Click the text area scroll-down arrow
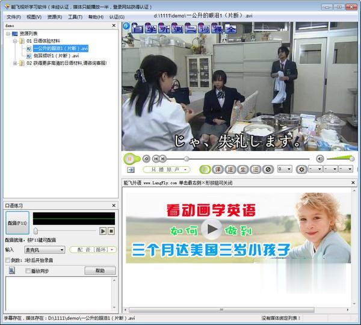 pos(114,308)
